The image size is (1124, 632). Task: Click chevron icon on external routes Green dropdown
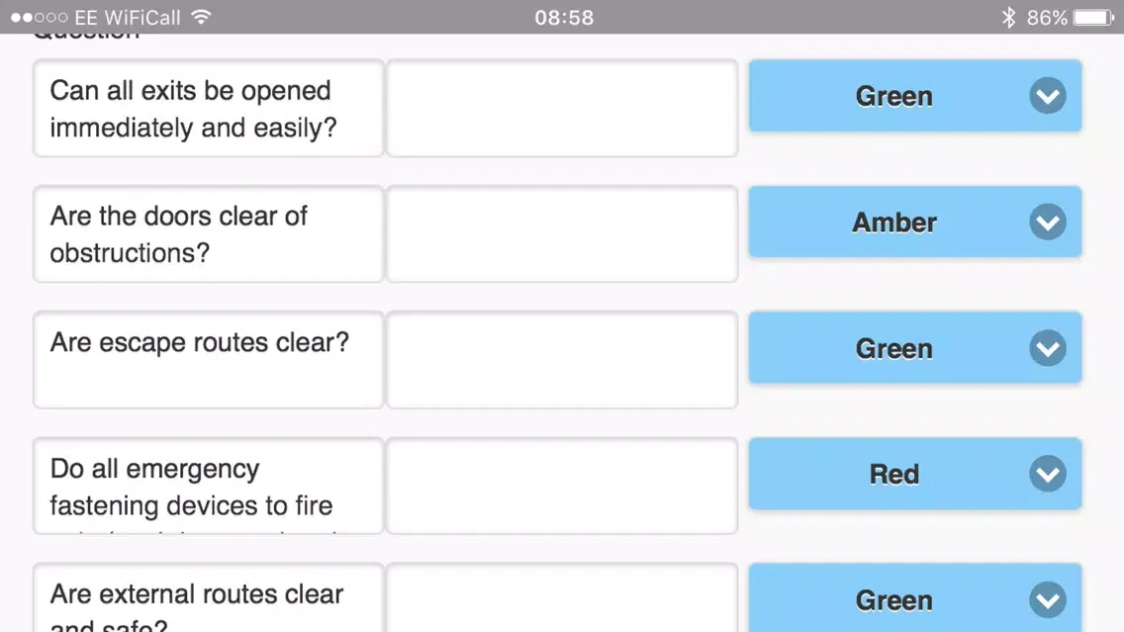point(1047,600)
